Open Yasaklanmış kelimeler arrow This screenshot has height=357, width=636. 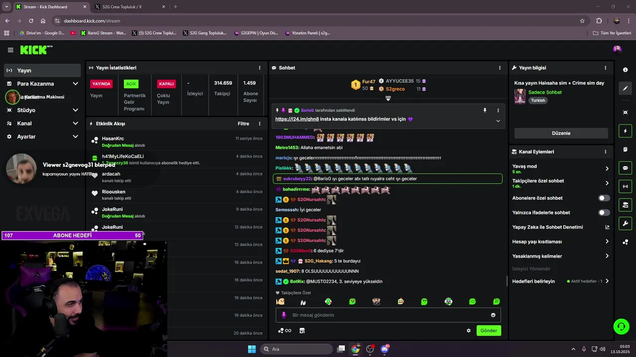coord(607,256)
